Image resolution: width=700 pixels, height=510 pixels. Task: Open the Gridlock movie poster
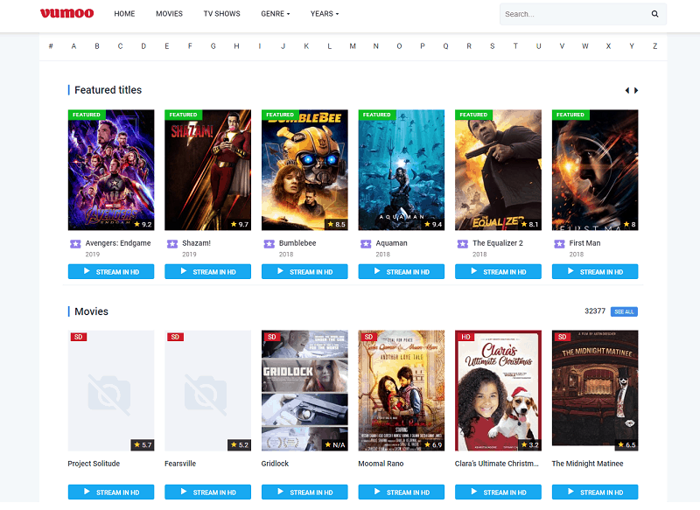point(304,390)
